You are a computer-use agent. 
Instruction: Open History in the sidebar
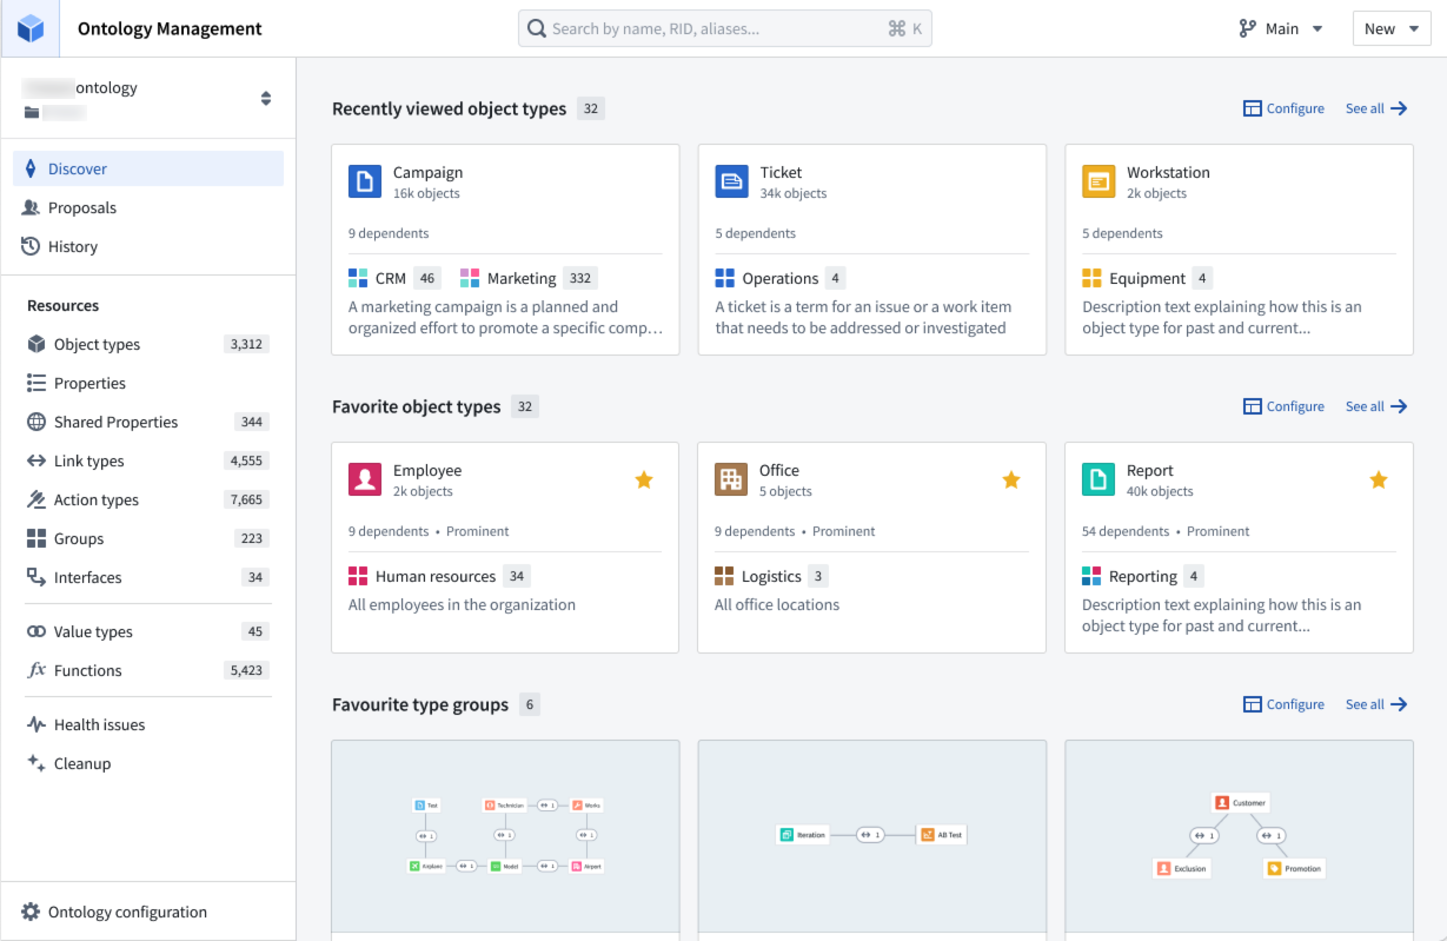[148, 246]
